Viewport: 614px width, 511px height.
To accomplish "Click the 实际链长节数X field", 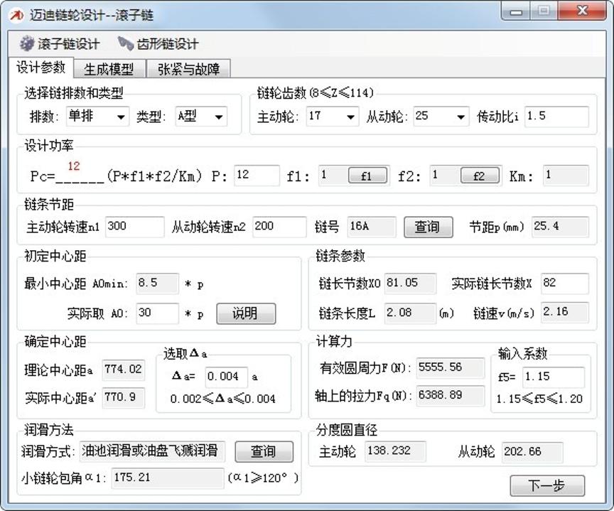I will click(564, 284).
